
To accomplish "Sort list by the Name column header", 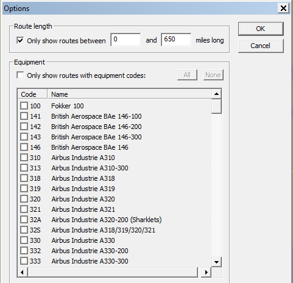I will [129, 94].
